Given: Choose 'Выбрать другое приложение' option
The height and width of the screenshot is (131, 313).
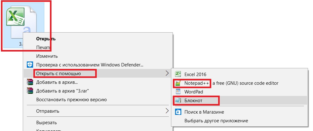Looking at the screenshot, I should point(216,120).
